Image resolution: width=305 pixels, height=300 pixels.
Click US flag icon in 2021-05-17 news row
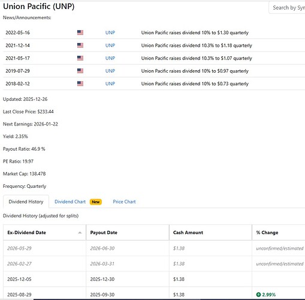click(80, 58)
